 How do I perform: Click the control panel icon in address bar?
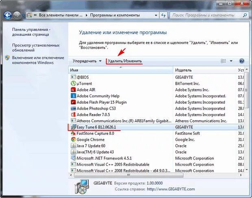pos(29,15)
